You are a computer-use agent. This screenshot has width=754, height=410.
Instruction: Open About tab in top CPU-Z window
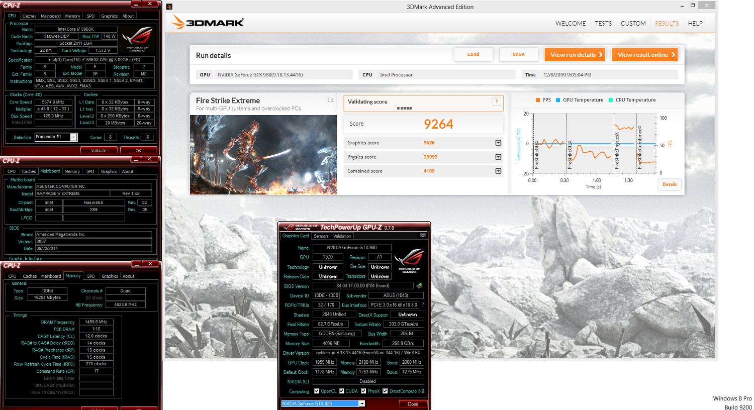(128, 16)
